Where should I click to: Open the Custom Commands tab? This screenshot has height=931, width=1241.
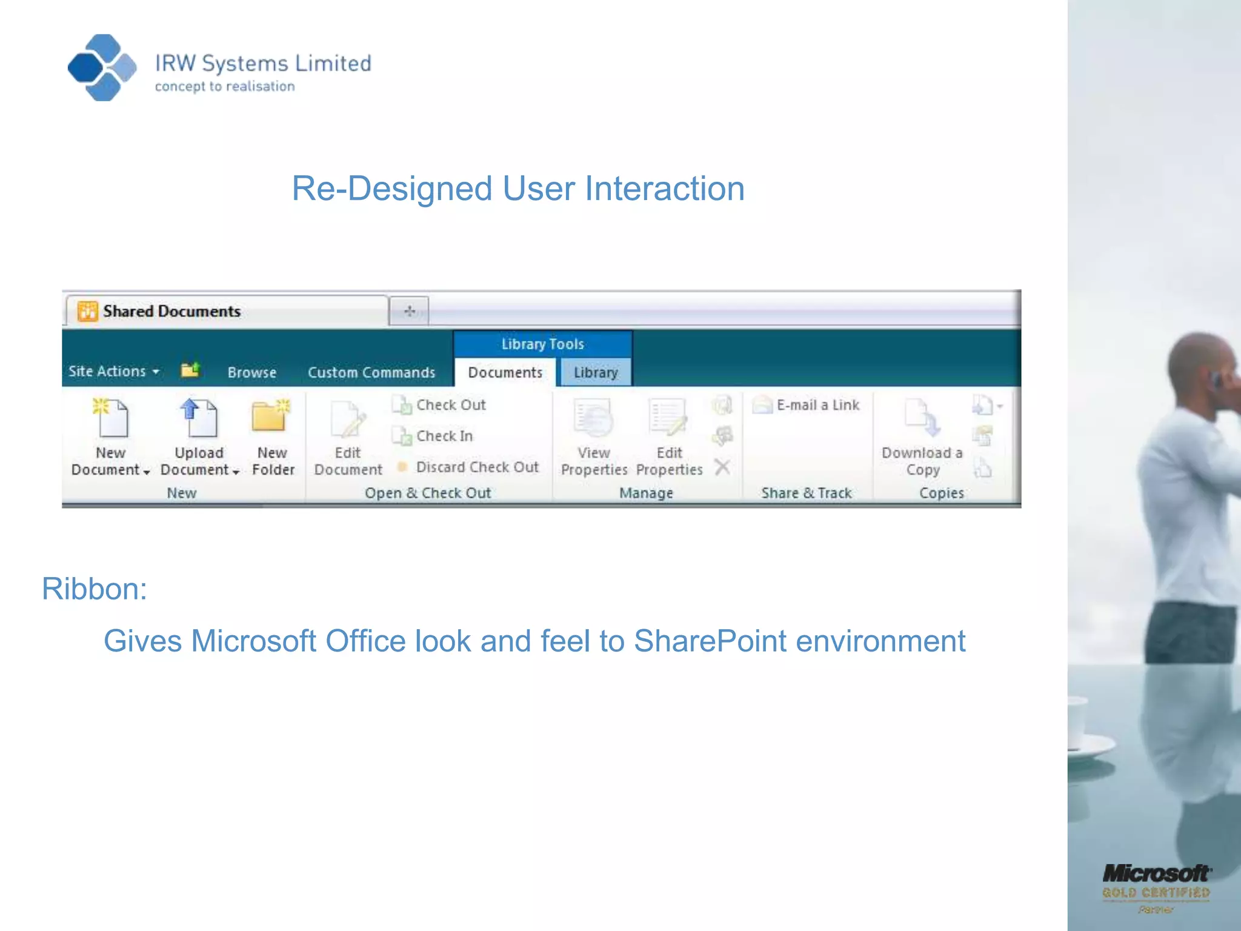click(371, 372)
